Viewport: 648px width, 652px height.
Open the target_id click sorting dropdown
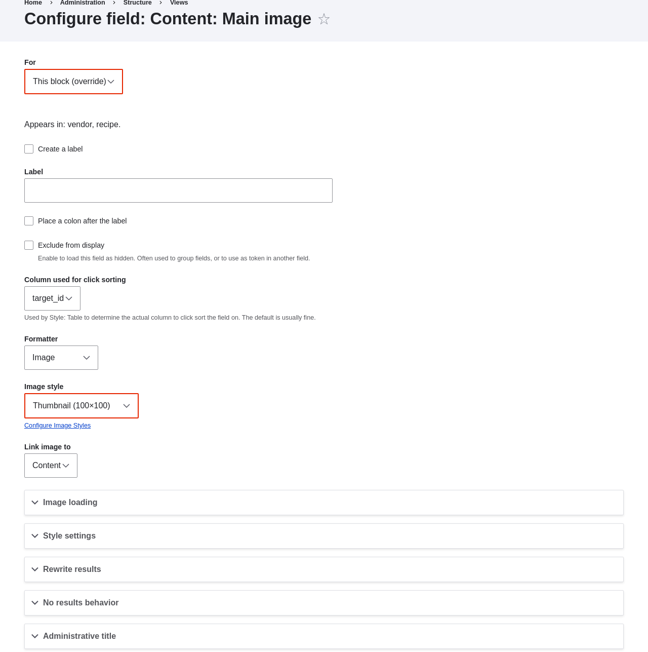coord(52,298)
